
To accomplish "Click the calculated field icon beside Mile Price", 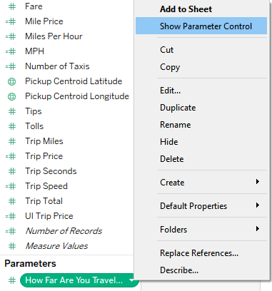I will click(11, 21).
